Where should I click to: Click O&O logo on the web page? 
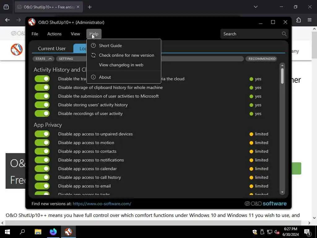click(x=17, y=50)
